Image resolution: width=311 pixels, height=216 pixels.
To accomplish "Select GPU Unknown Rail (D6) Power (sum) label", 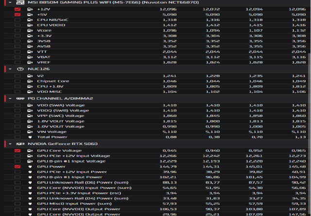I will pos(83,182).
